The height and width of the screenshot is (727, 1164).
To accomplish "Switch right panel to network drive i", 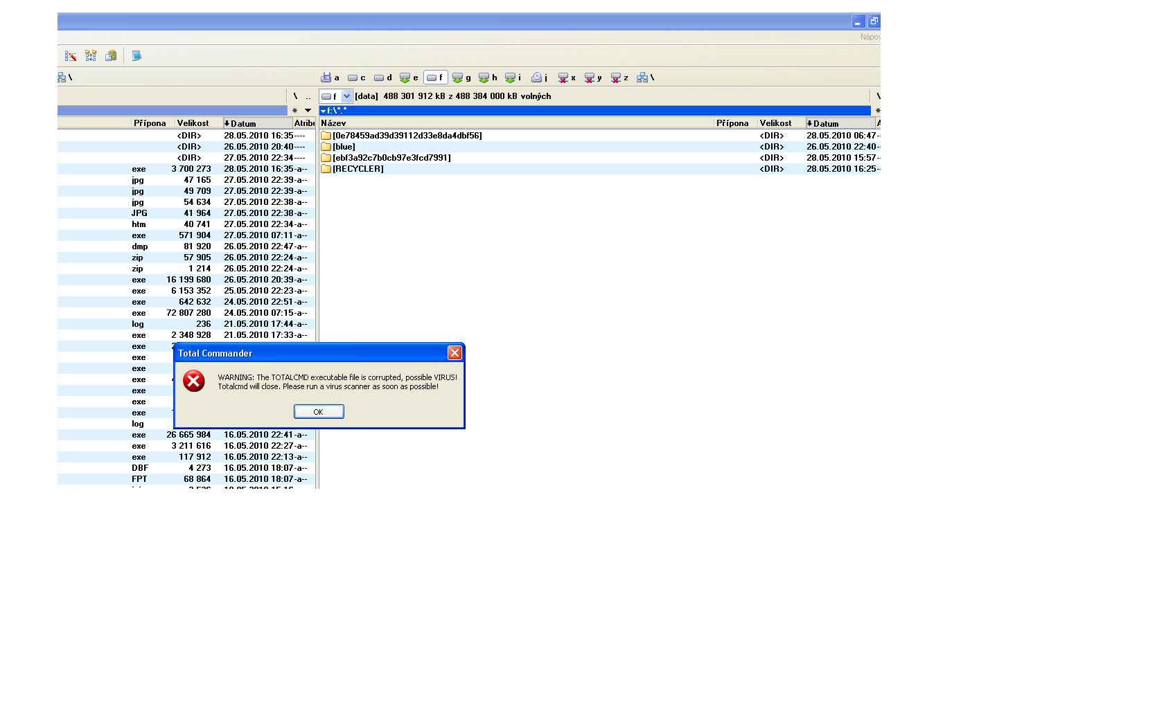I will 514,78.
